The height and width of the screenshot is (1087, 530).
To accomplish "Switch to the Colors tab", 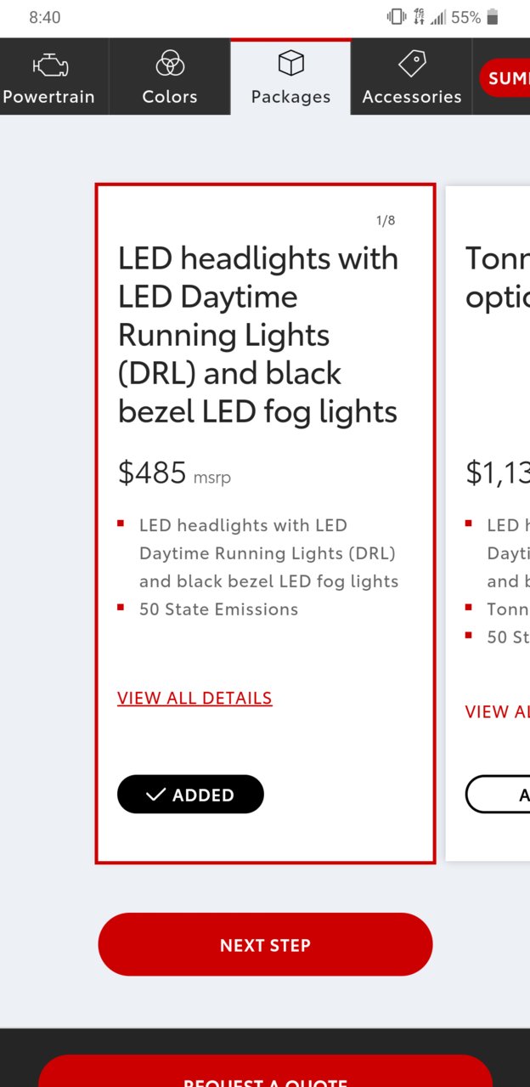I will point(170,76).
